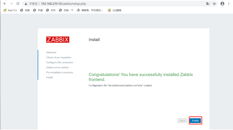Open the user profile avatar icon
The image size is (233, 130).
coord(222,4)
